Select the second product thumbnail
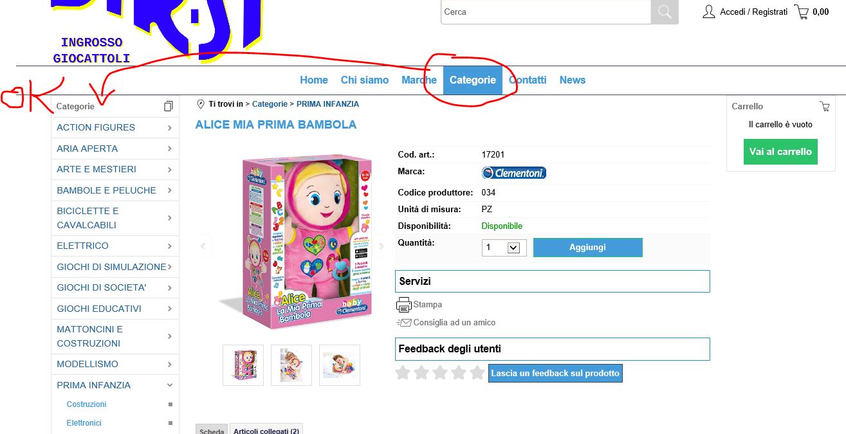Image resolution: width=846 pixels, height=434 pixels. 291,365
